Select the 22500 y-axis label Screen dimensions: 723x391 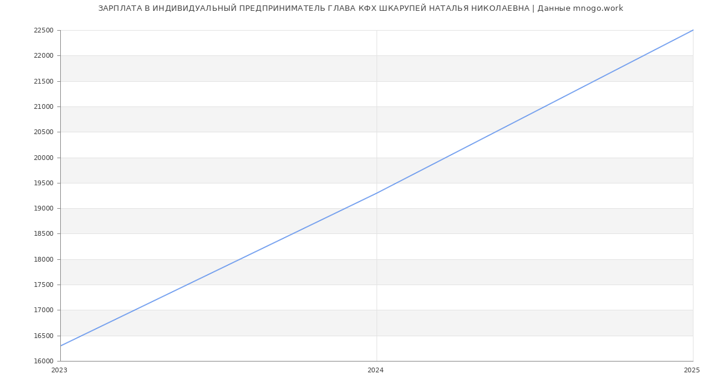[x=43, y=30]
